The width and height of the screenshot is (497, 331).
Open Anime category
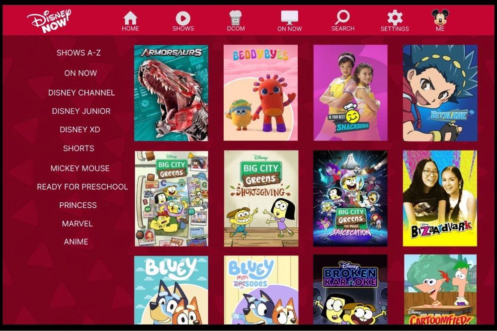[x=76, y=242]
